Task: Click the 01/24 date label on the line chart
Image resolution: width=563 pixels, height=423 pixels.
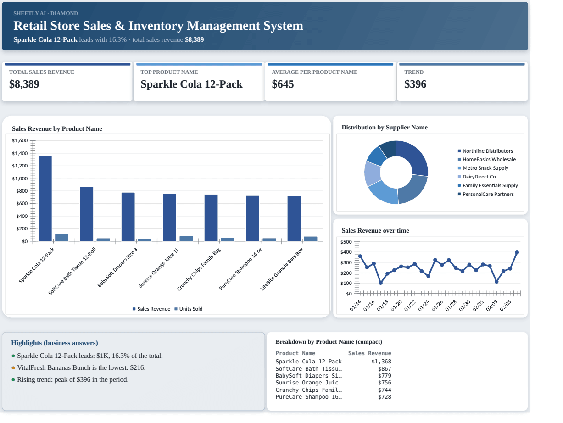Action: point(424,306)
